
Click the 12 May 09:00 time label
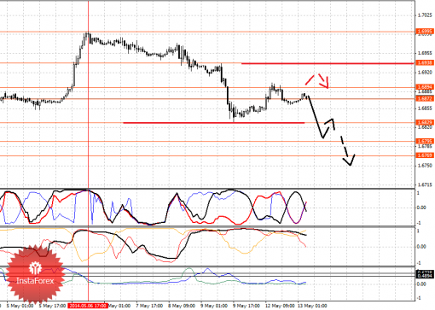pos(280,306)
